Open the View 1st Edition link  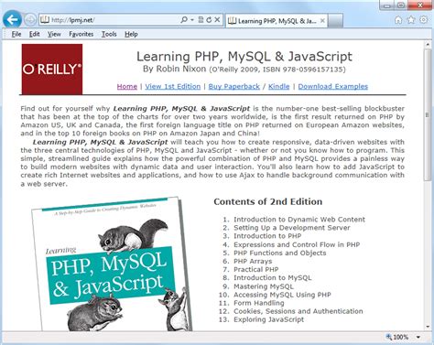coord(173,86)
